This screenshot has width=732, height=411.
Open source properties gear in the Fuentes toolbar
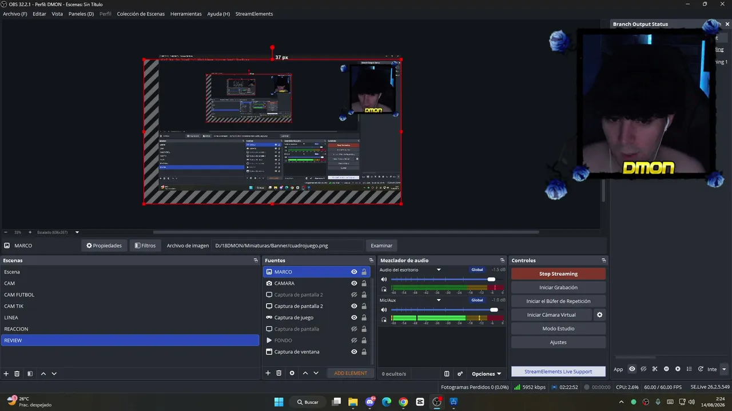pos(292,373)
